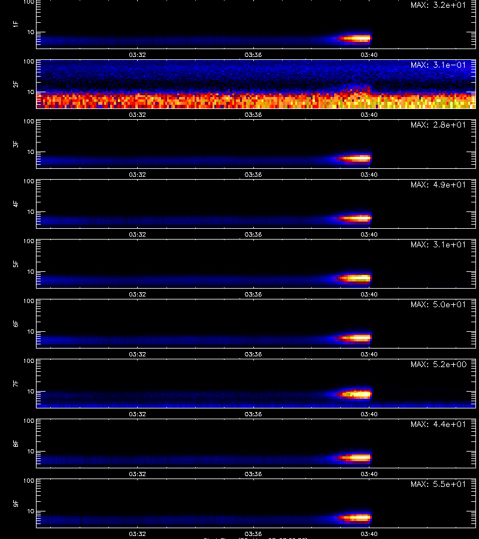Select the 3F panel axis title
Image resolution: width=479 pixels, height=539 pixels.
point(16,144)
